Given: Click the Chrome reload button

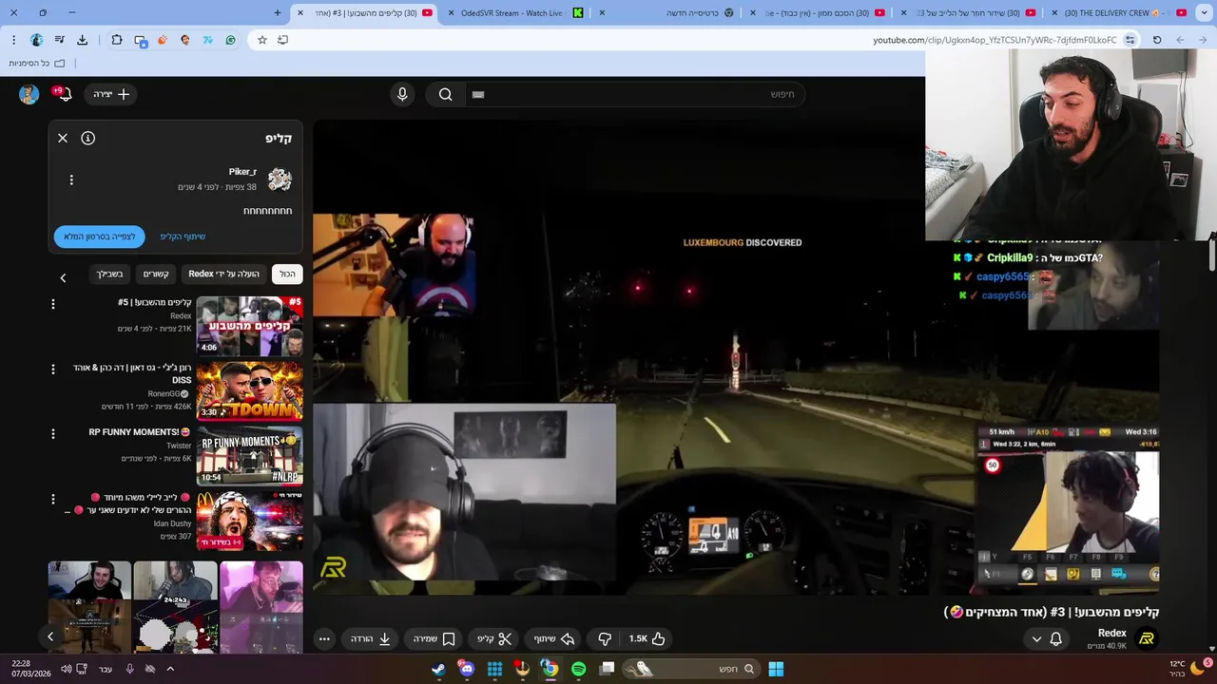Looking at the screenshot, I should (1157, 40).
